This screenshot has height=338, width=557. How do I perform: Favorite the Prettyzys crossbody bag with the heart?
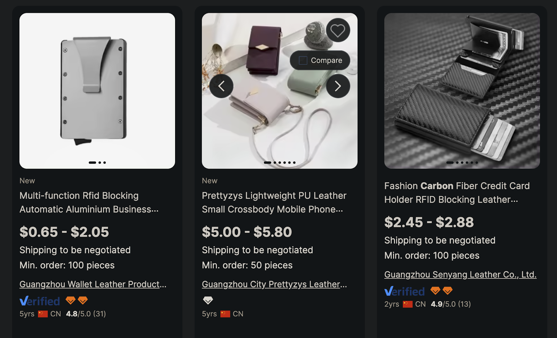click(337, 30)
